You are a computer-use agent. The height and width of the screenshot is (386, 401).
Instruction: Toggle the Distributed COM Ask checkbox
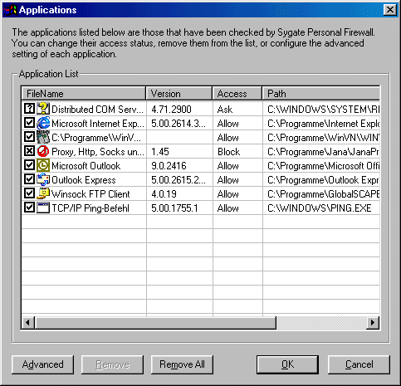coord(29,109)
